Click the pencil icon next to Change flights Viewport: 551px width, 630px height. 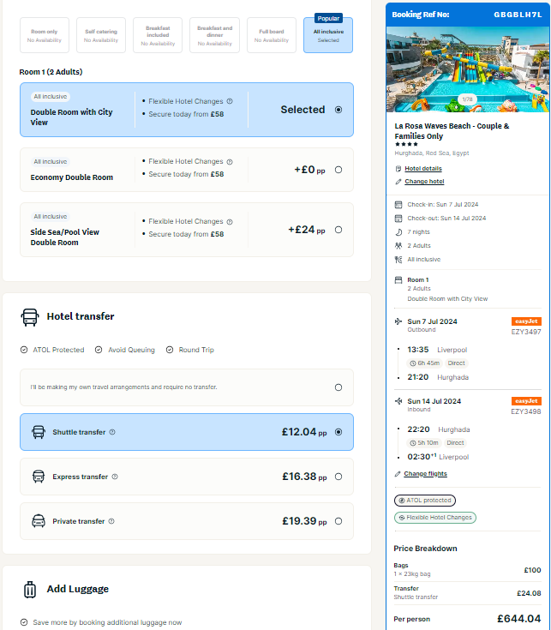coord(398,474)
